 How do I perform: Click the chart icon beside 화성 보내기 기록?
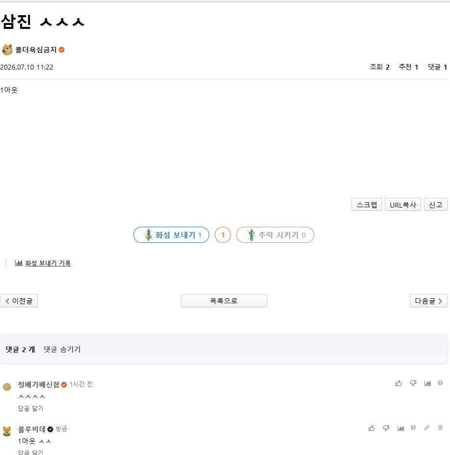click(19, 263)
